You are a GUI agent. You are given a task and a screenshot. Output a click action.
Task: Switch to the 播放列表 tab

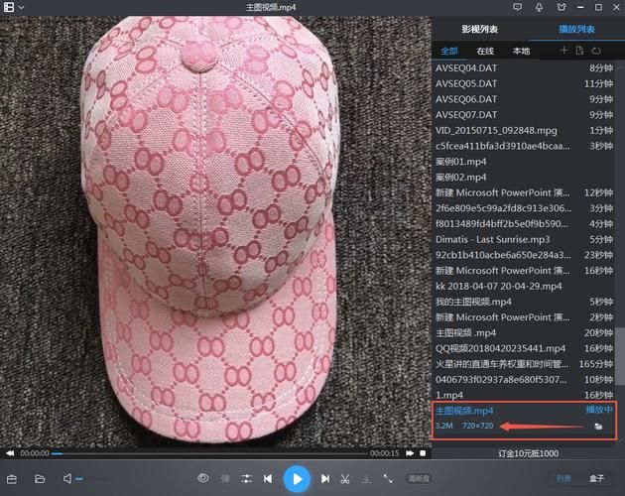click(576, 29)
